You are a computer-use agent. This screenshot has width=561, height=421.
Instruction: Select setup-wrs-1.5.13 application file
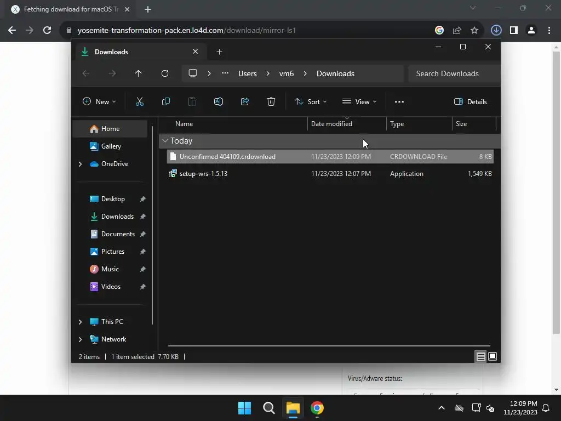pyautogui.click(x=330, y=174)
